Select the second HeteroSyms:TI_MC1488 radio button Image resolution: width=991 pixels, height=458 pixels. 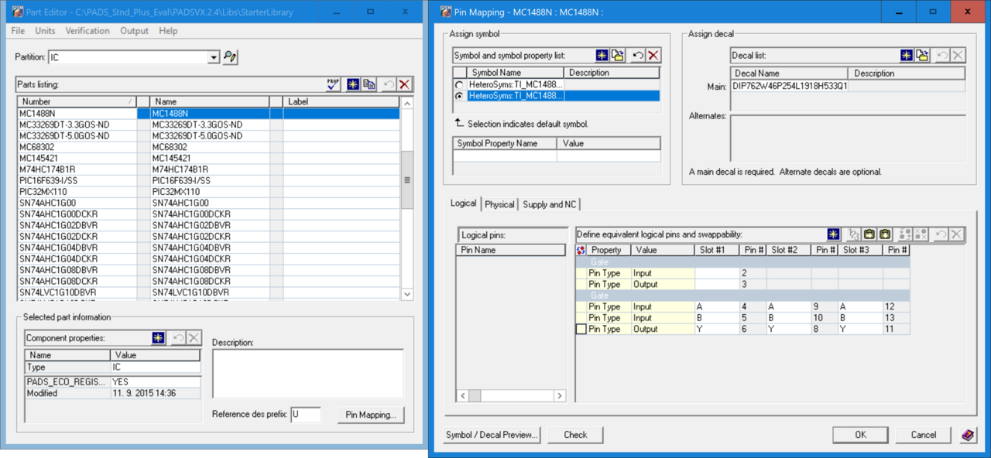click(460, 96)
